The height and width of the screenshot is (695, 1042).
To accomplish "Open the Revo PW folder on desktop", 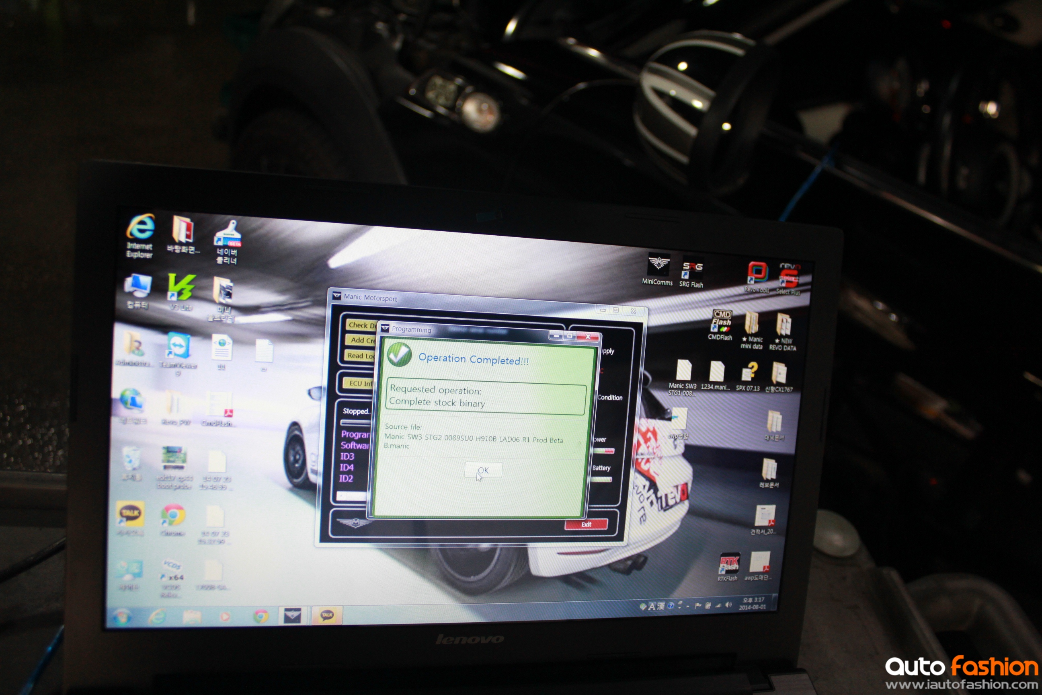I will click(175, 408).
